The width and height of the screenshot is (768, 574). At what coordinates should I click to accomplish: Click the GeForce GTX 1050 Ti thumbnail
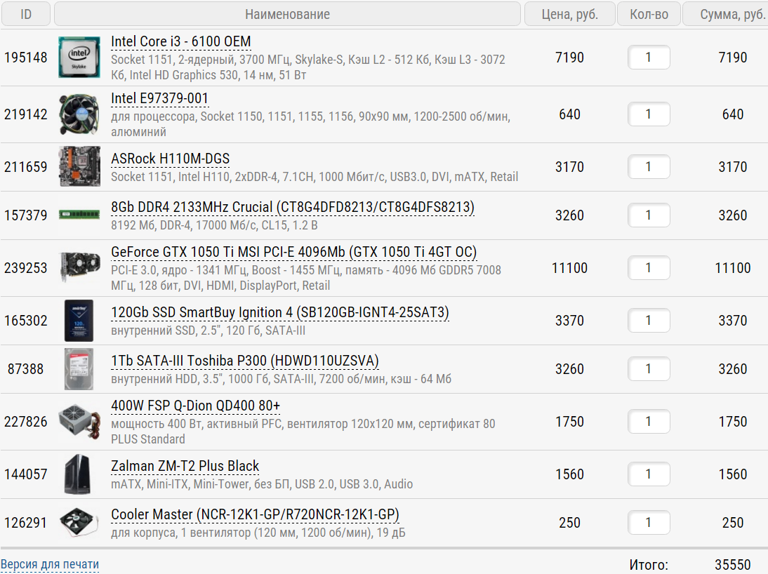(x=79, y=267)
